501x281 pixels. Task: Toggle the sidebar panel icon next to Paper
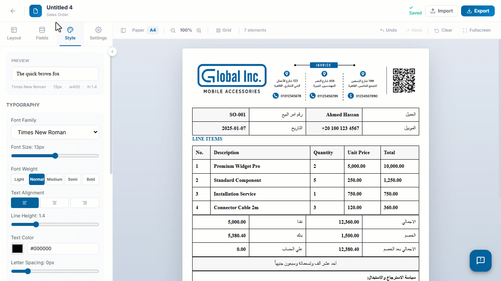(123, 30)
